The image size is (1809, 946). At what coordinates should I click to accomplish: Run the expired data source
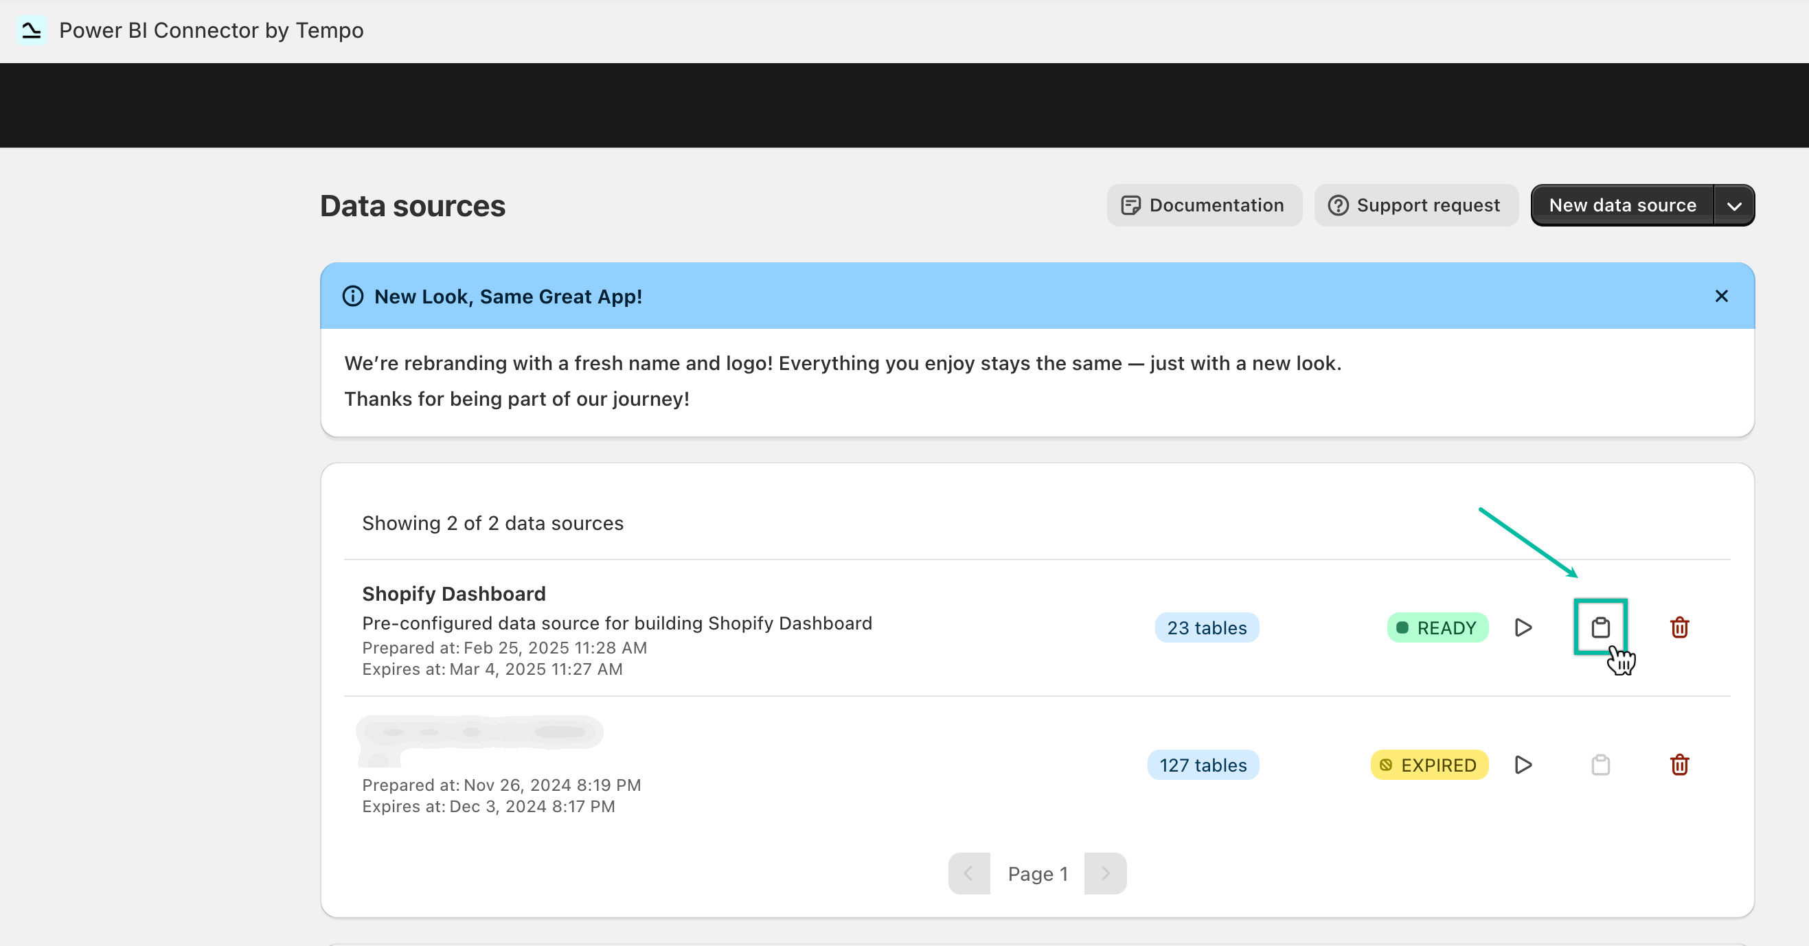pyautogui.click(x=1523, y=764)
